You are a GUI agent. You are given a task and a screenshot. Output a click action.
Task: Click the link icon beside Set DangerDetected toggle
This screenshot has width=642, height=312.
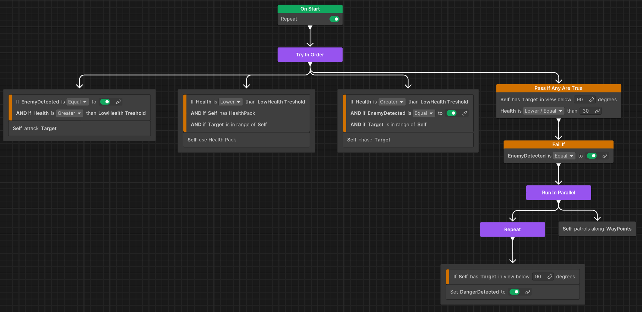tap(528, 292)
